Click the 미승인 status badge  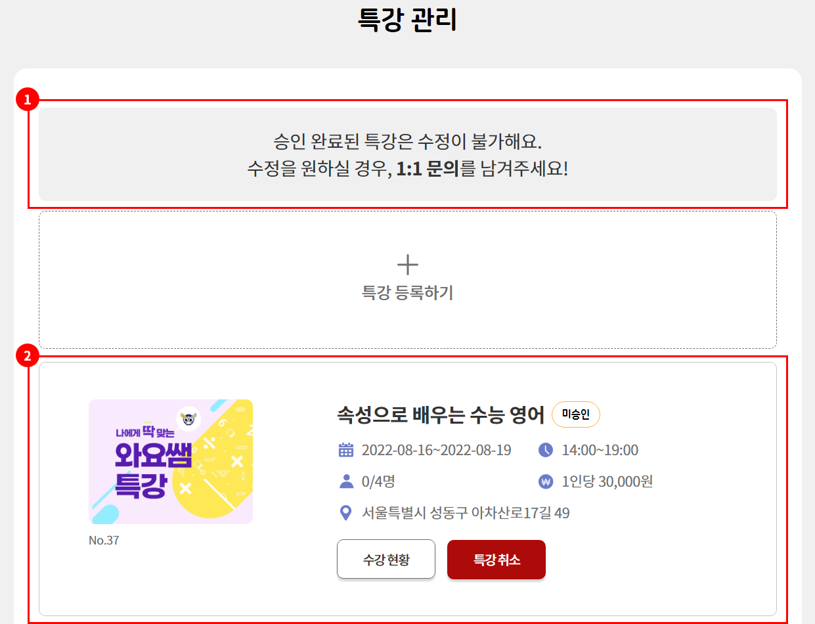coord(576,414)
